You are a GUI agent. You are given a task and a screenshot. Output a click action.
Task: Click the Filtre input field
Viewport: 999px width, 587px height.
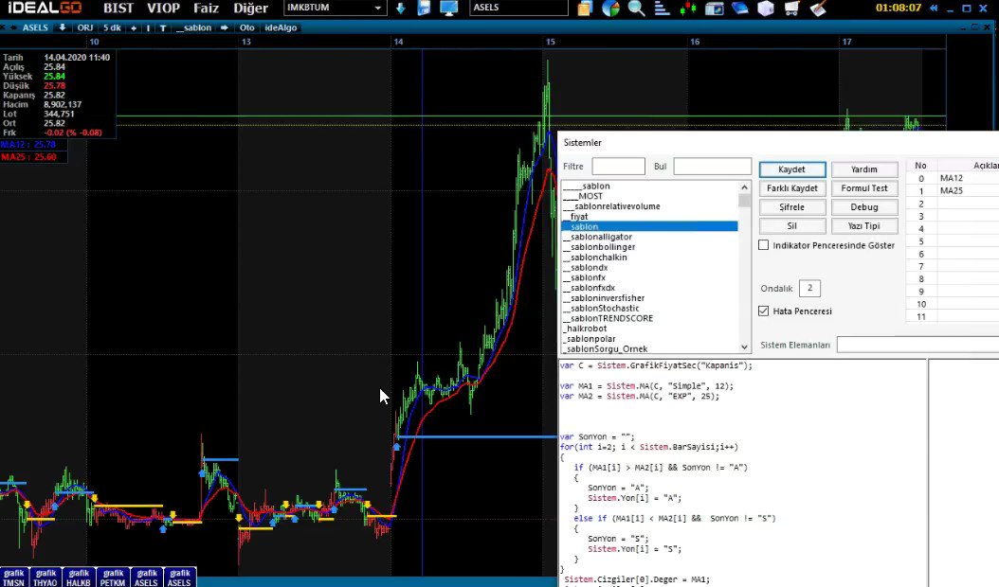618,167
